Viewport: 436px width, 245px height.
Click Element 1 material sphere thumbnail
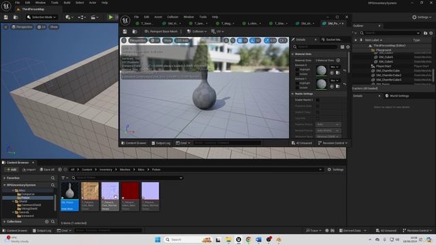(x=321, y=84)
